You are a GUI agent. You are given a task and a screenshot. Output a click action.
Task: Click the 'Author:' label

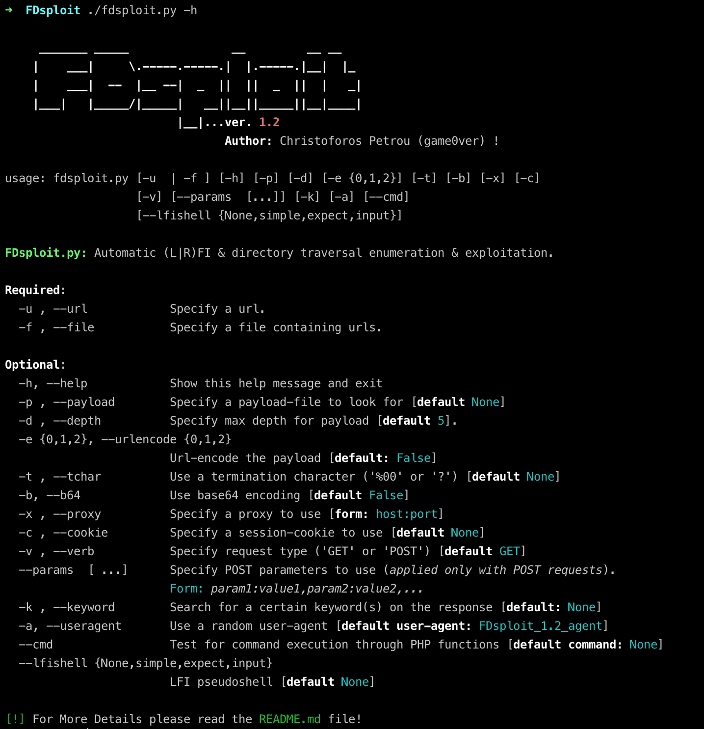coord(248,141)
